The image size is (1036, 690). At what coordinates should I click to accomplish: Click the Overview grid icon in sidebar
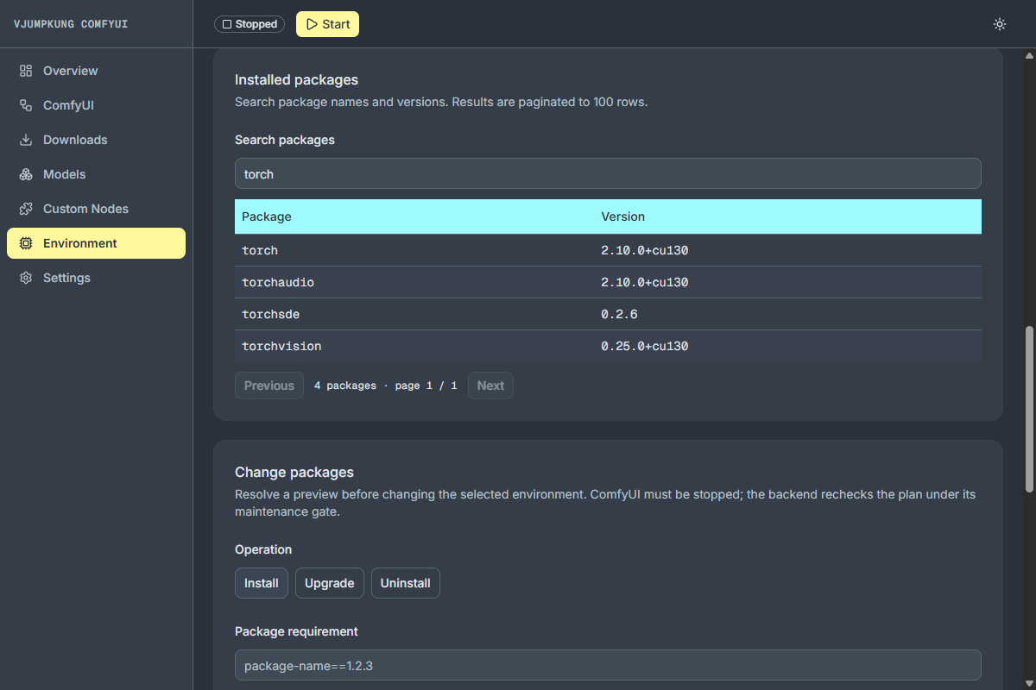point(26,71)
